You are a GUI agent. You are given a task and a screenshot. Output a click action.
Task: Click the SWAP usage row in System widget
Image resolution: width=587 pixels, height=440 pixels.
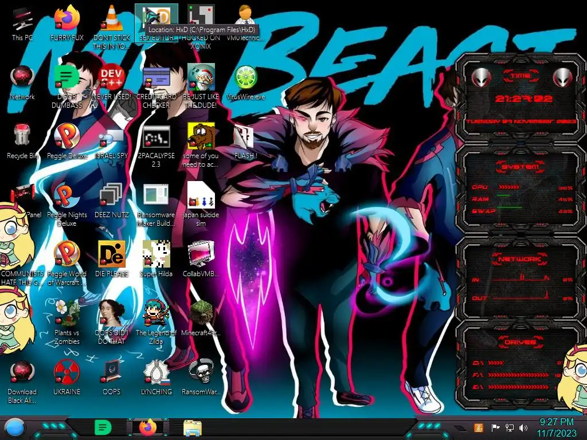pyautogui.click(x=522, y=211)
